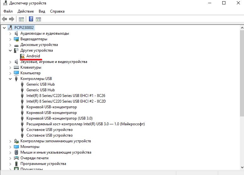Collapse the PCPI230002 root node

pyautogui.click(x=4, y=28)
